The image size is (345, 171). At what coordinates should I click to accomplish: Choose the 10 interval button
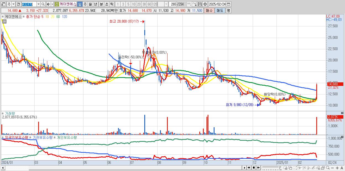[134, 4]
